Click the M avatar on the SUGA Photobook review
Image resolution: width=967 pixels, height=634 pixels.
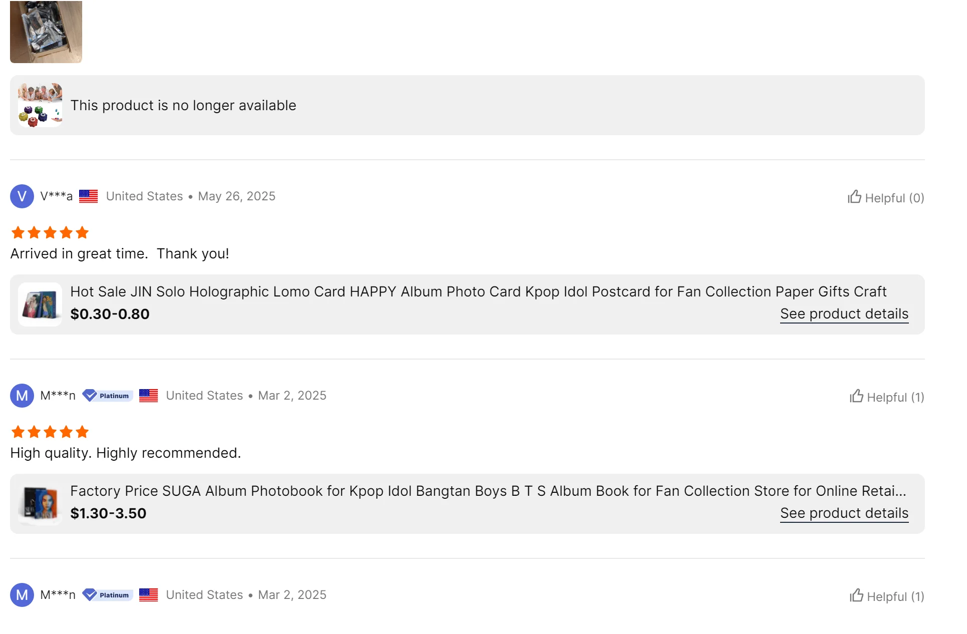(22, 396)
